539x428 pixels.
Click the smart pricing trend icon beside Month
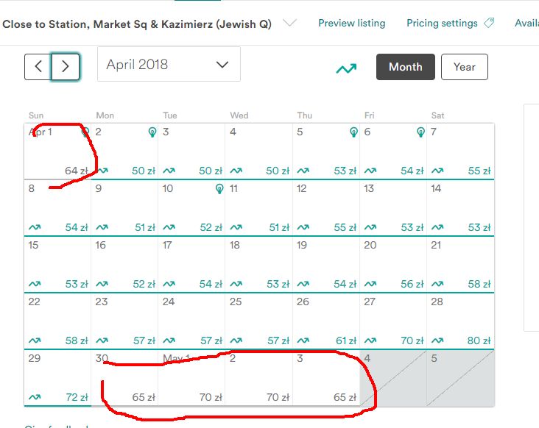click(346, 68)
